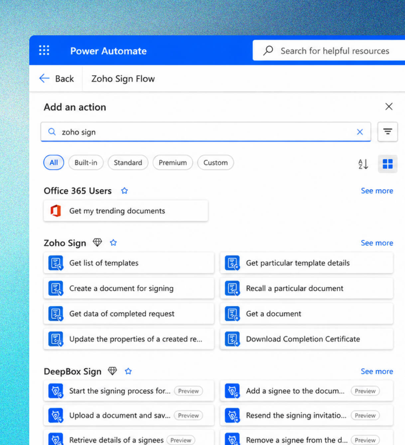
Task: Select the All filter pill
Action: coord(54,163)
